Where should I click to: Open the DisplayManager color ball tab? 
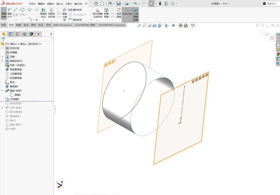tap(31, 34)
